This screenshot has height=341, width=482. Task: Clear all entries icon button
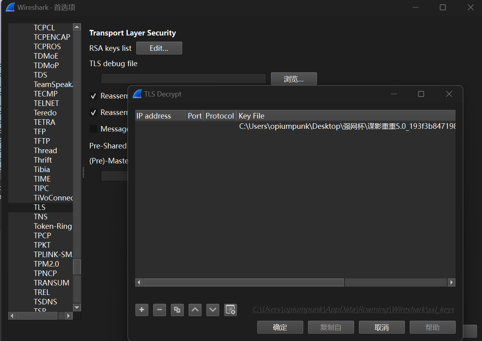tap(231, 310)
